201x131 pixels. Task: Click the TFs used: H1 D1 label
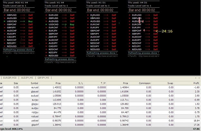tap(96, 3)
